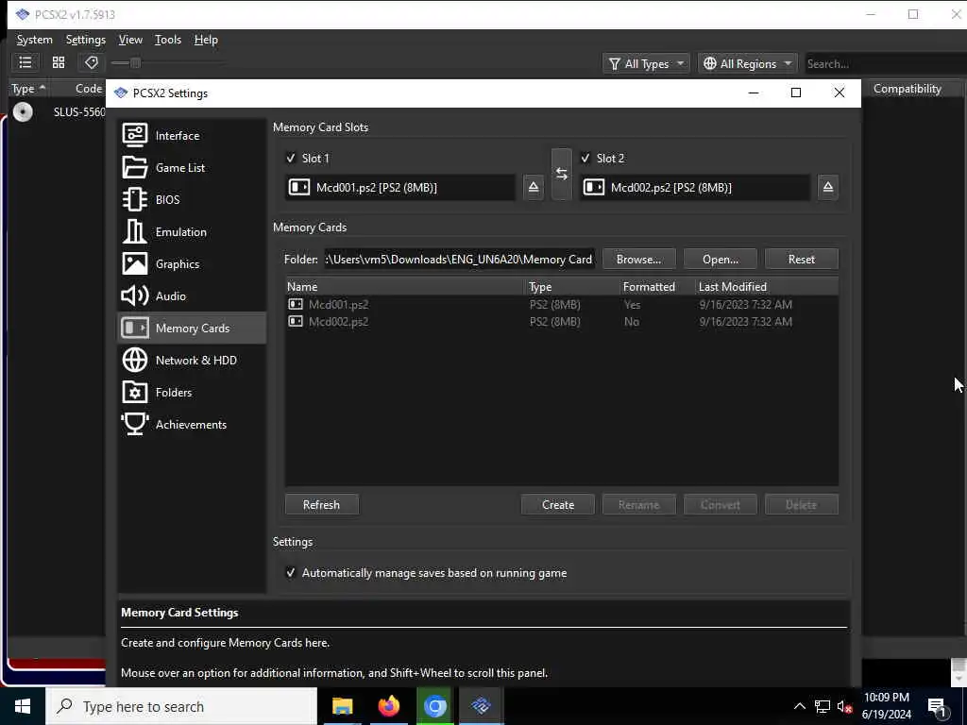Switch main window to game grid view
The width and height of the screenshot is (967, 725).
click(59, 62)
